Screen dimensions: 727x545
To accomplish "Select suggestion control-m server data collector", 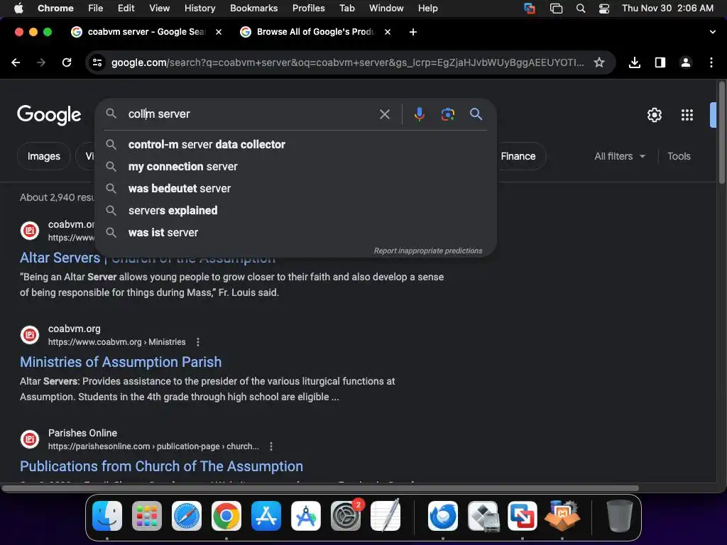I will [x=296, y=145].
